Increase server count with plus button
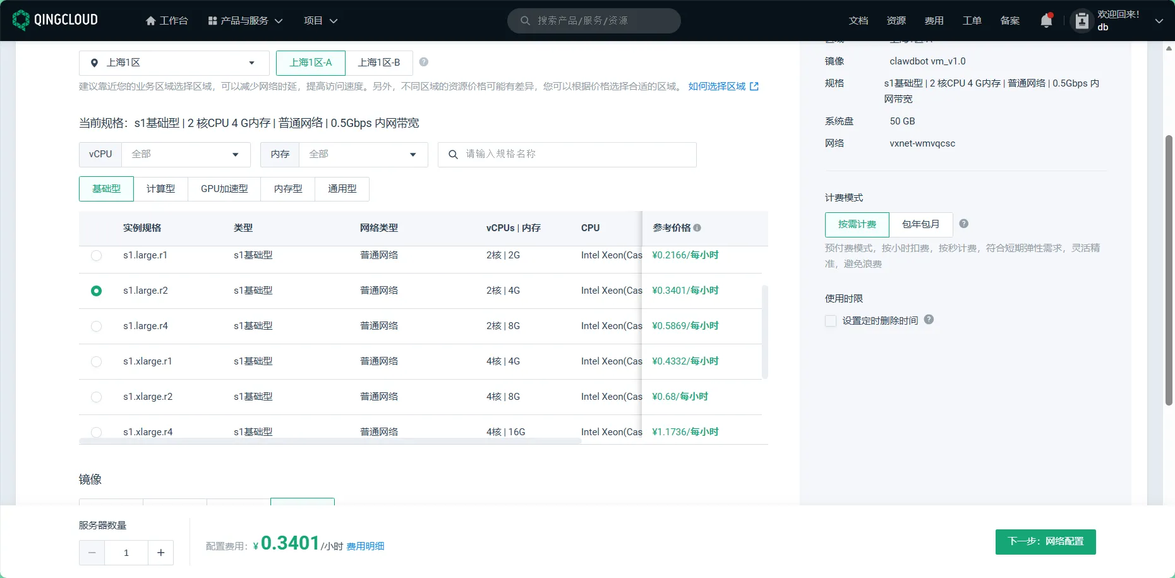The height and width of the screenshot is (578, 1175). [160, 553]
